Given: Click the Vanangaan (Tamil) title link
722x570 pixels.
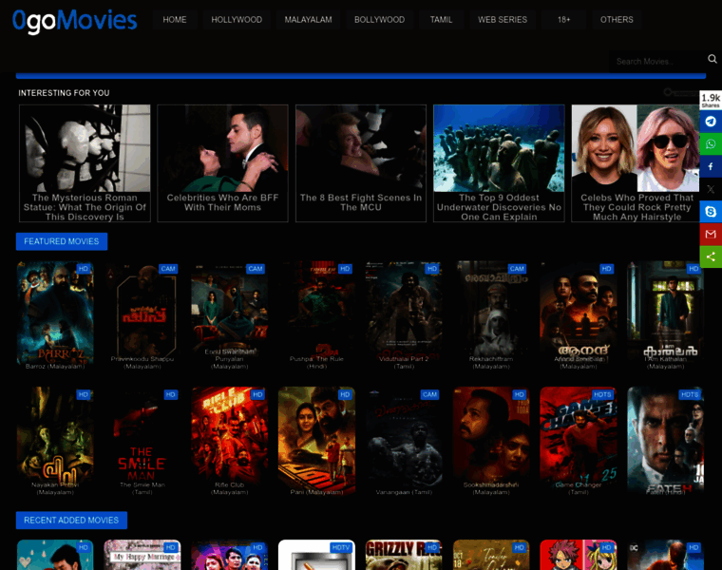Looking at the screenshot, I should (404, 492).
